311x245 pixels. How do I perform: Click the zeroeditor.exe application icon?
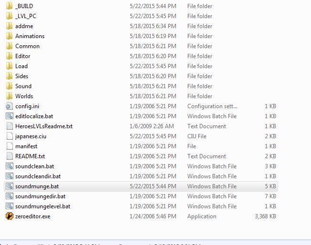(10, 216)
